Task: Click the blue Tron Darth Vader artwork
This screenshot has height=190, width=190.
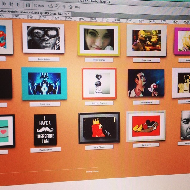Action: point(44,84)
